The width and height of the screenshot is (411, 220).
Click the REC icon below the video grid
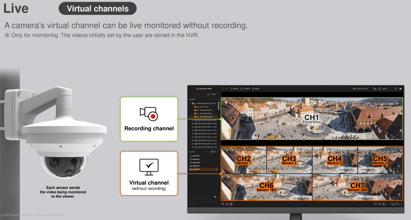[x=231, y=204]
